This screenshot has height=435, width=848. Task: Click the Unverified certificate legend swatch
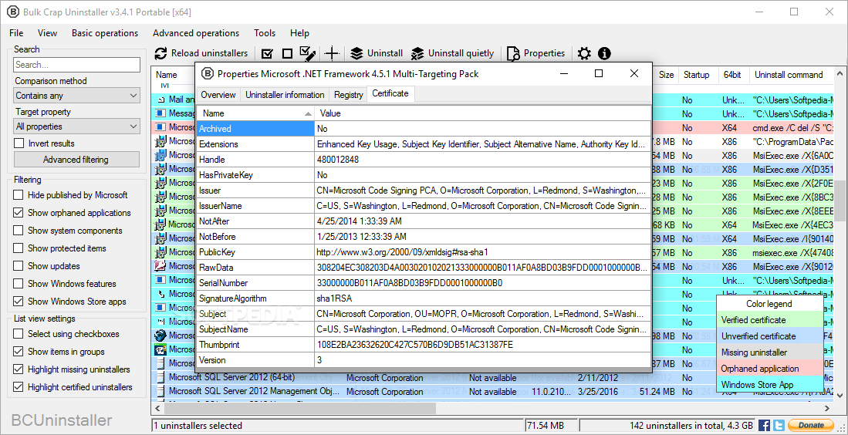[769, 336]
